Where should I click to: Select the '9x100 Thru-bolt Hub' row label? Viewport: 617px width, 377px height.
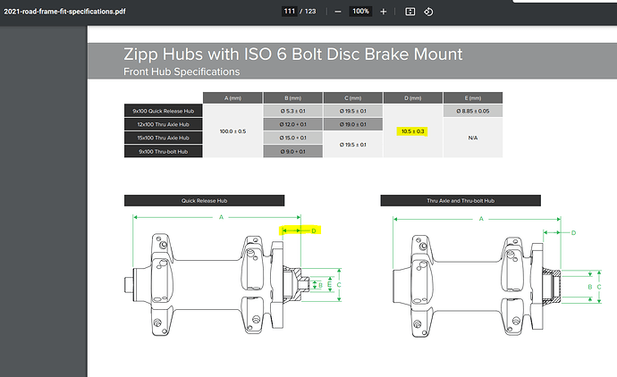click(164, 151)
